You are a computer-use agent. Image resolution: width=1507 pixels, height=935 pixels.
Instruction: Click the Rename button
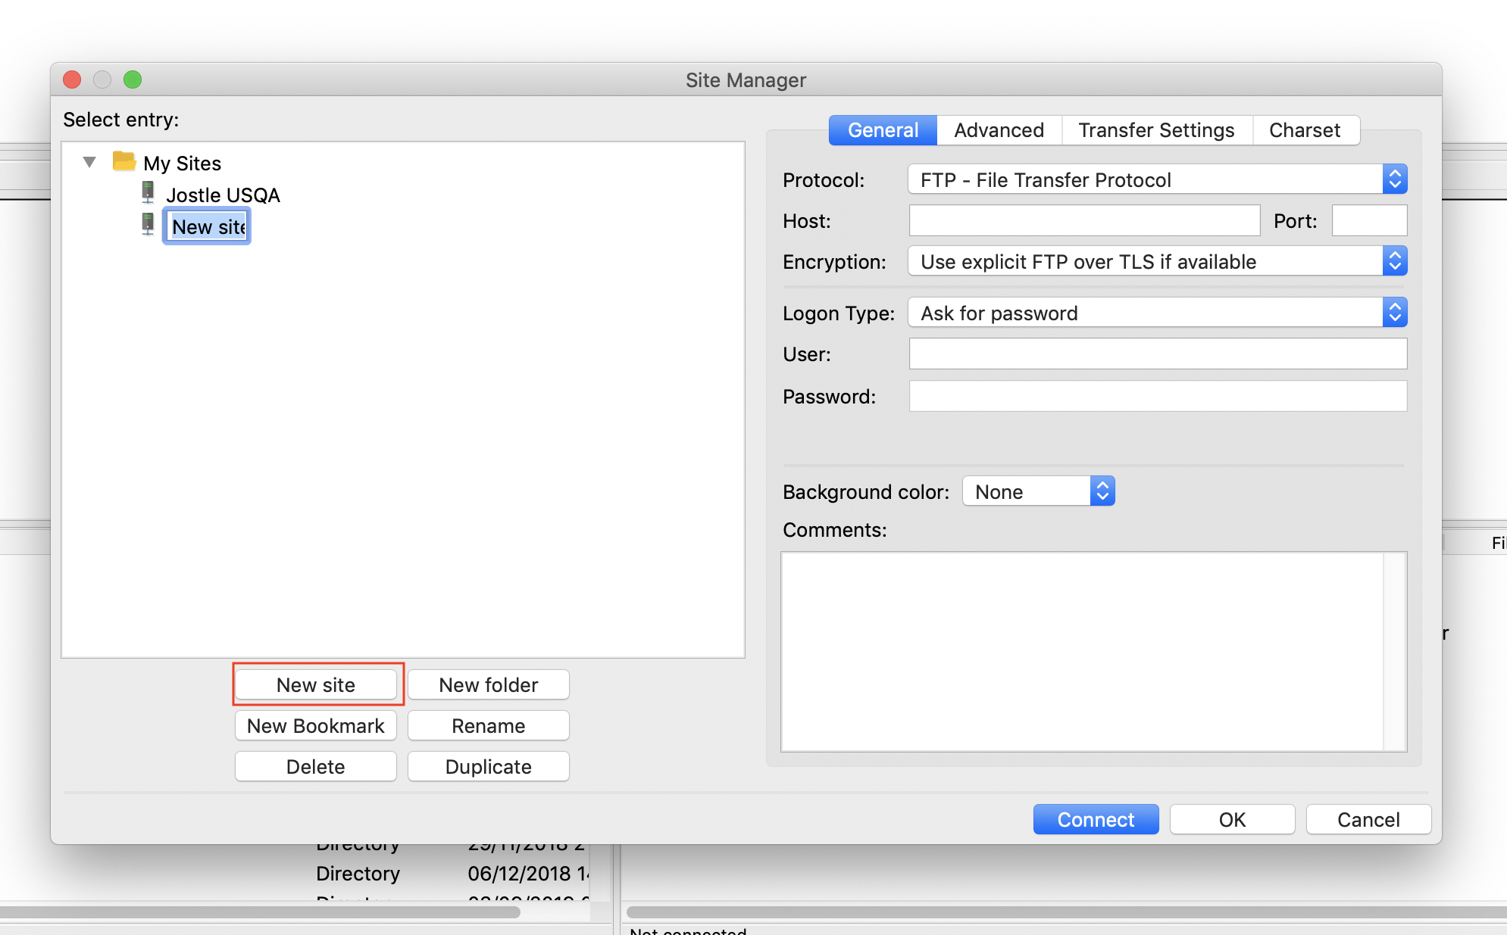(489, 725)
